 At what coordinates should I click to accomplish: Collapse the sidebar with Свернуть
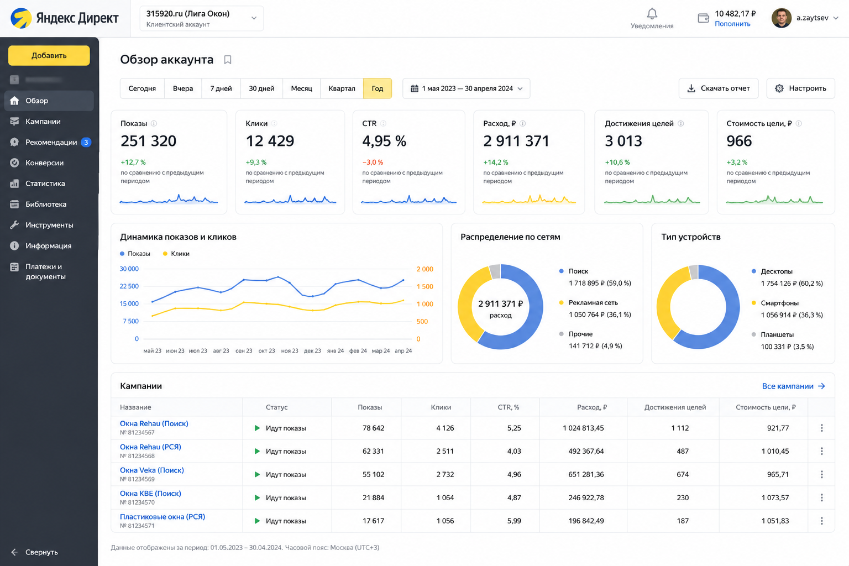pyautogui.click(x=34, y=552)
